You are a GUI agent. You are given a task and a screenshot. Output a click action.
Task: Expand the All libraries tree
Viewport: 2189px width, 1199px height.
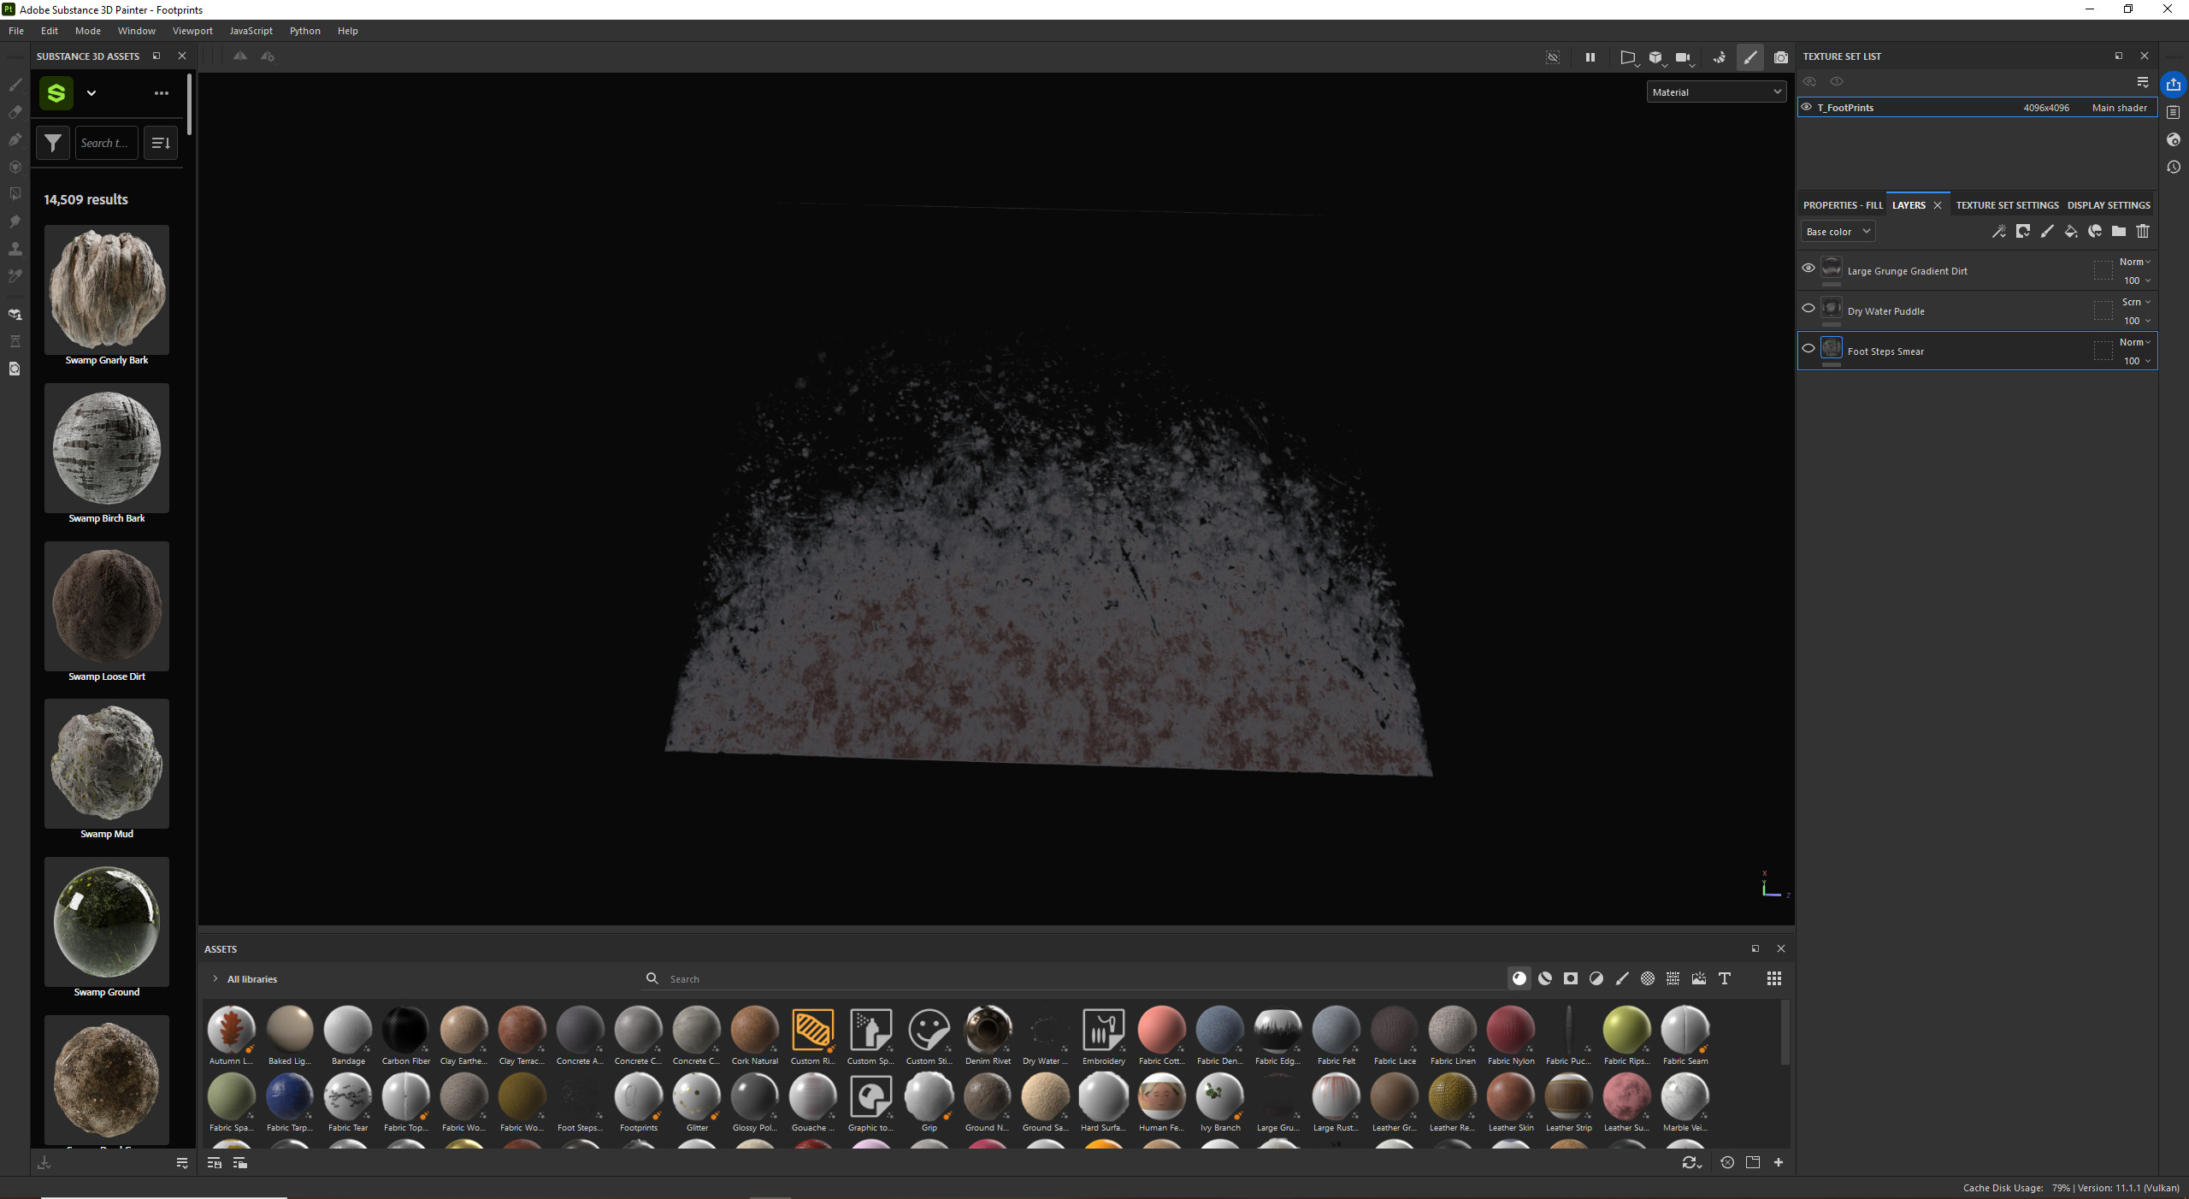pyautogui.click(x=215, y=979)
